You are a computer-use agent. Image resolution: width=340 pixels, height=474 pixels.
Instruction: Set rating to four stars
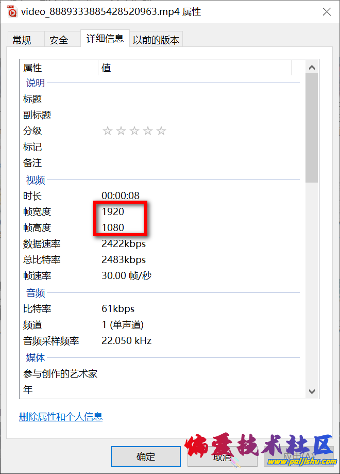[148, 131]
